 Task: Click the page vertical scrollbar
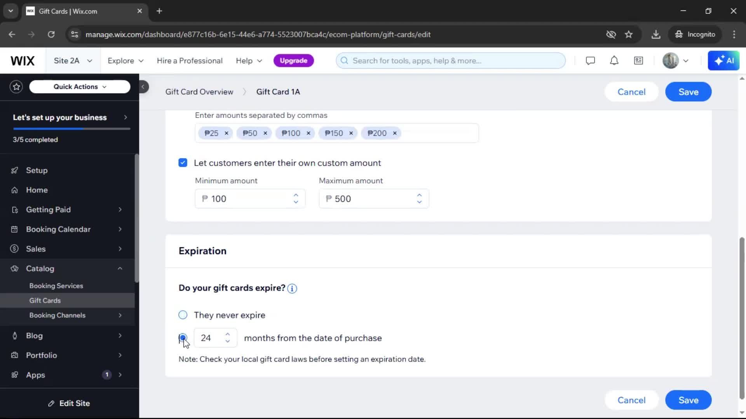[x=742, y=318]
